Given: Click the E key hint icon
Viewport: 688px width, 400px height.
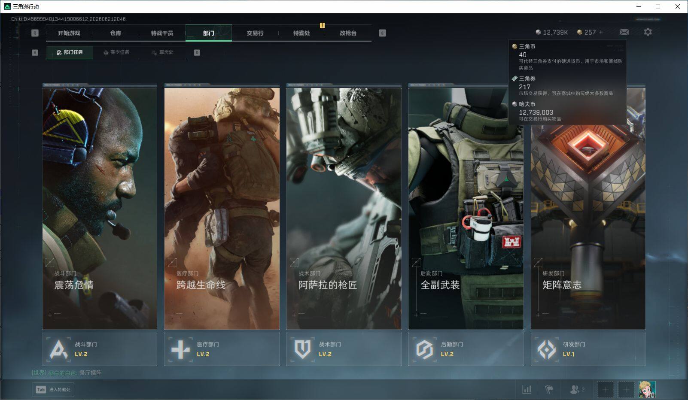Looking at the screenshot, I should click(x=382, y=33).
